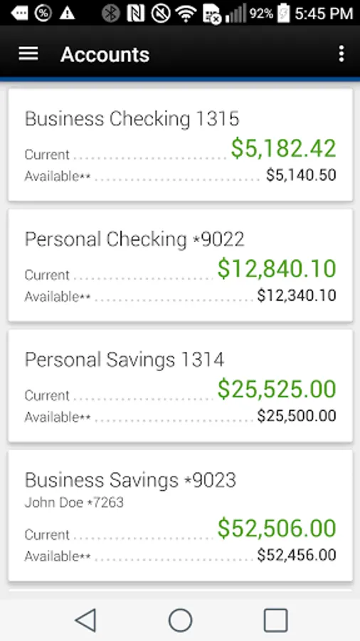Viewport: 360px width, 641px height.
Task: Open the three-dot overflow menu
Action: tap(342, 53)
